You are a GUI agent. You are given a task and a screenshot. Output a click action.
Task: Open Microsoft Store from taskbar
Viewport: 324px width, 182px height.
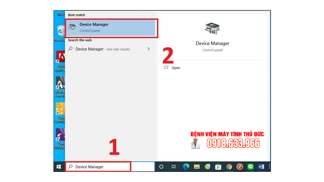click(x=218, y=167)
